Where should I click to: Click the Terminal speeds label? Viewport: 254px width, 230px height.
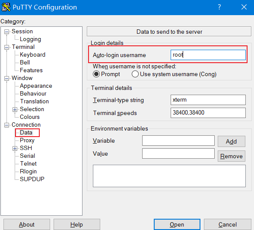point(115,113)
